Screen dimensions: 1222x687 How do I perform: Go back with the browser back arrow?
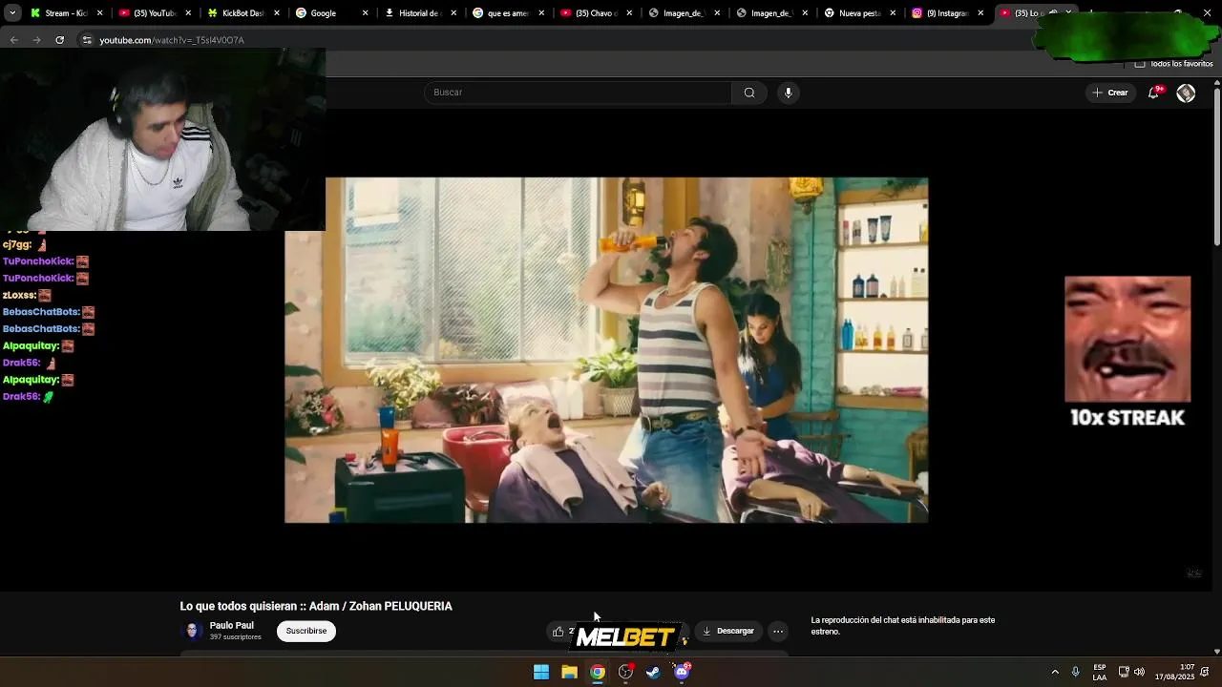pyautogui.click(x=13, y=40)
